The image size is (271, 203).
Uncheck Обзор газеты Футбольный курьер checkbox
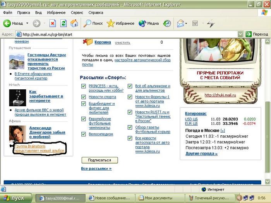(130, 127)
